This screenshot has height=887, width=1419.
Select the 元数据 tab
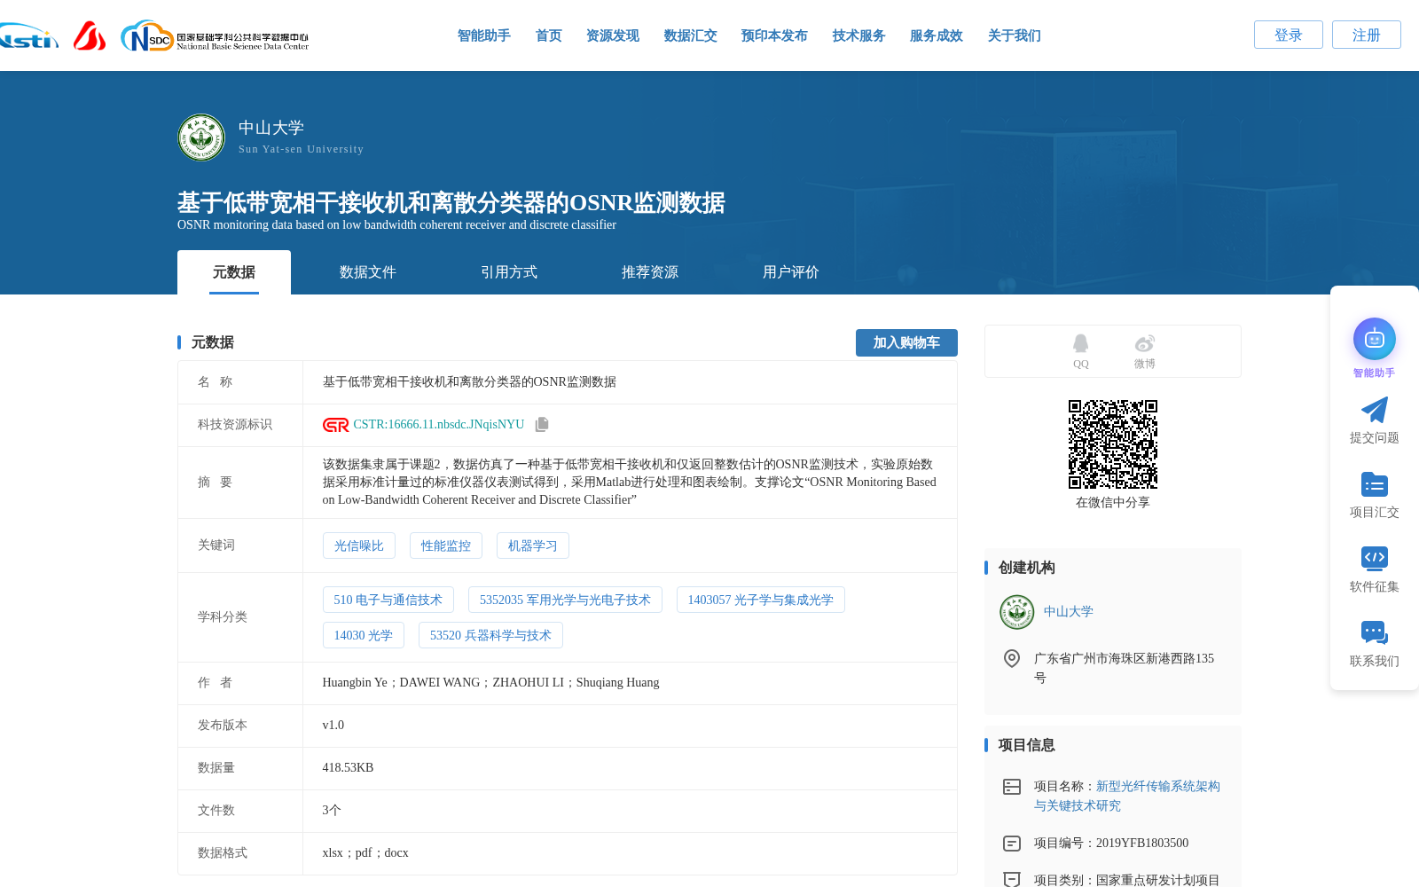pyautogui.click(x=234, y=272)
